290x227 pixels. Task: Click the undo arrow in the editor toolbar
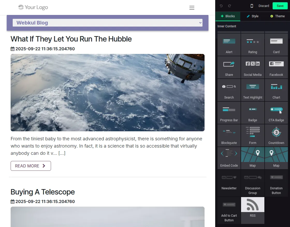point(221,6)
